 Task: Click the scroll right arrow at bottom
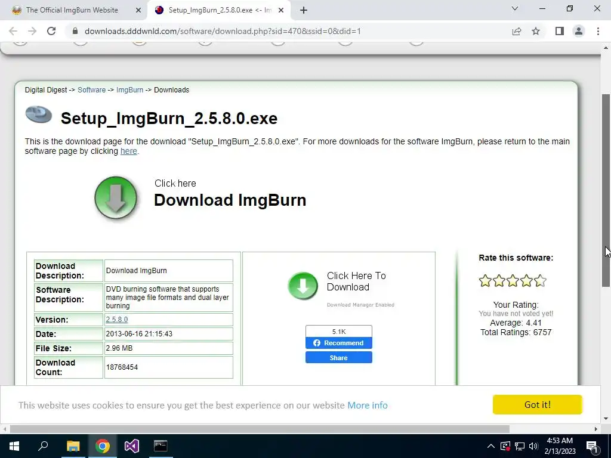click(x=596, y=429)
